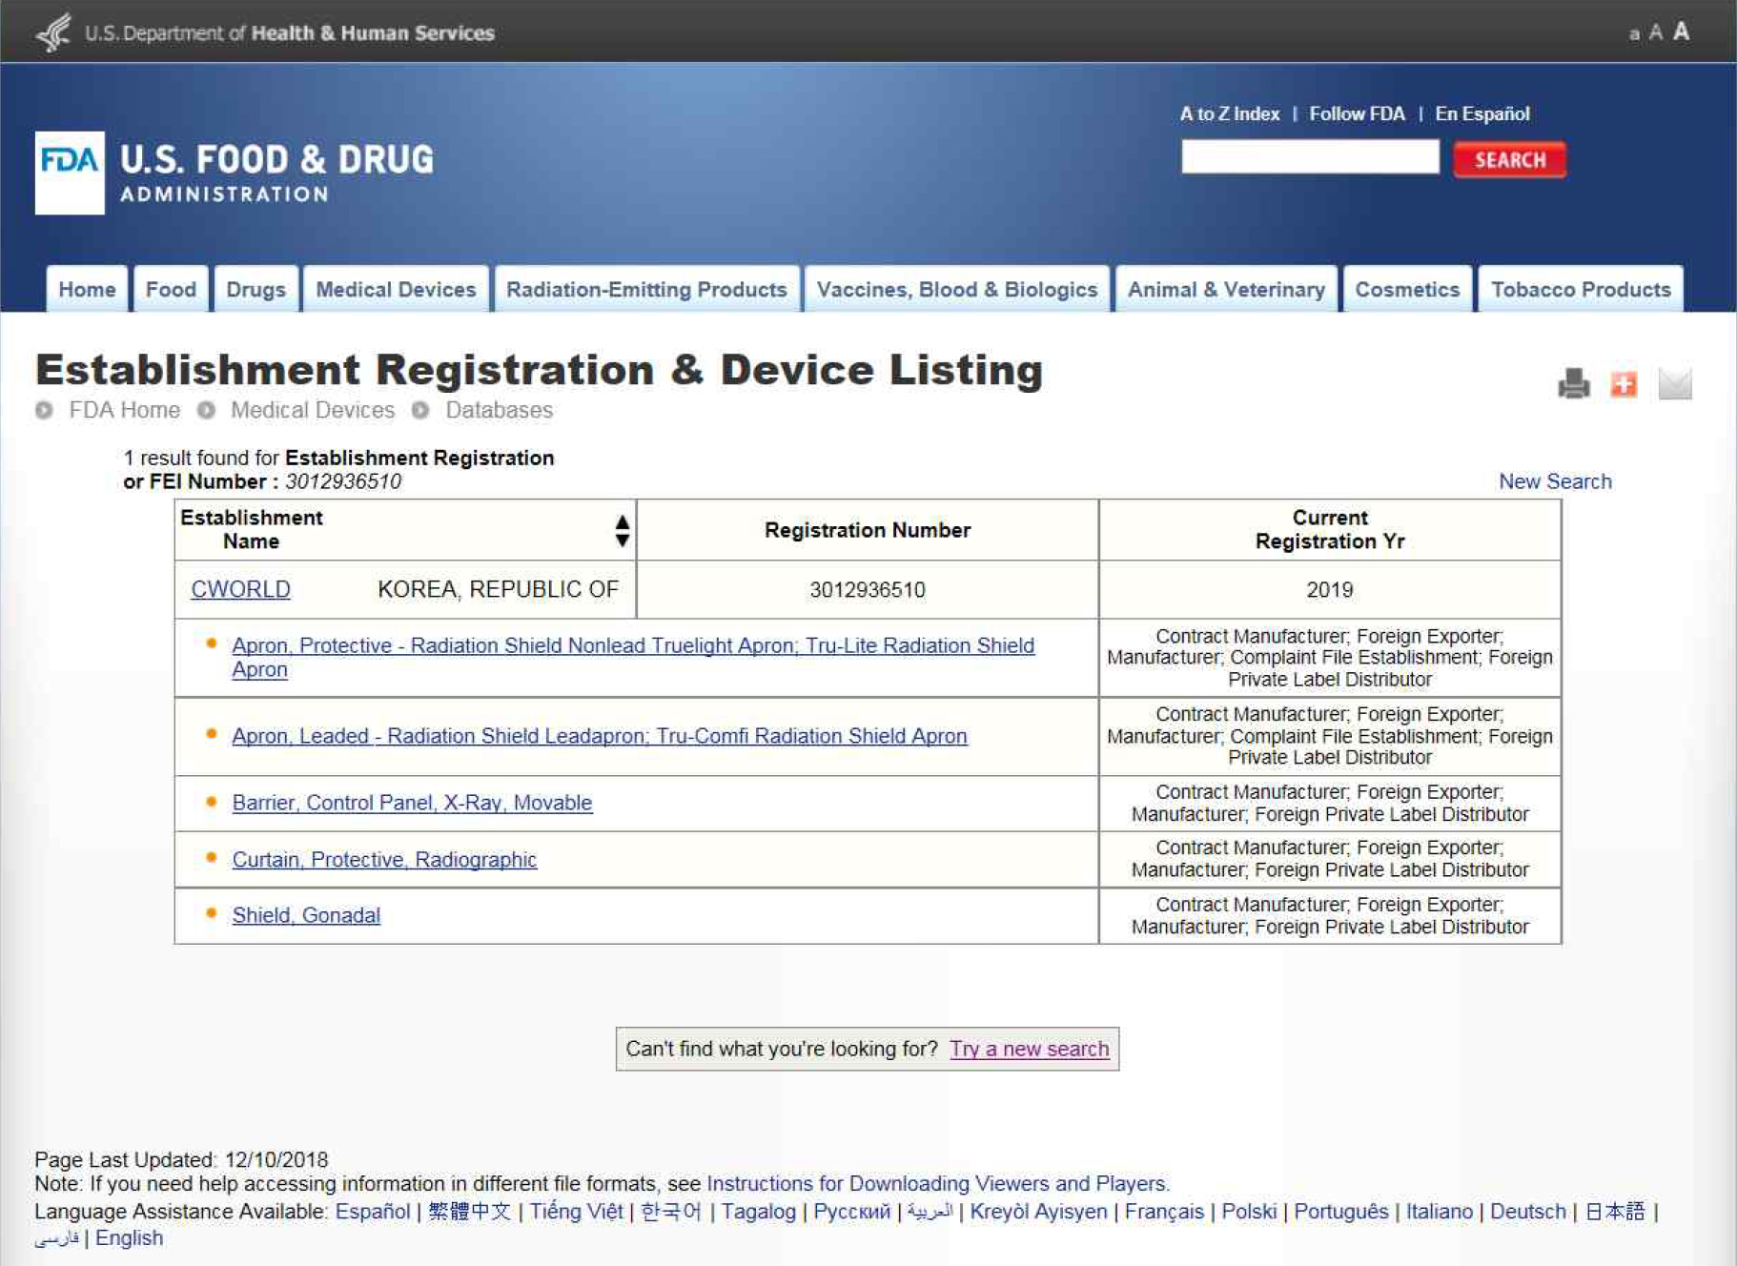Open the Tobacco Products tab
Viewport: 1737px width, 1266px height.
pyautogui.click(x=1581, y=289)
